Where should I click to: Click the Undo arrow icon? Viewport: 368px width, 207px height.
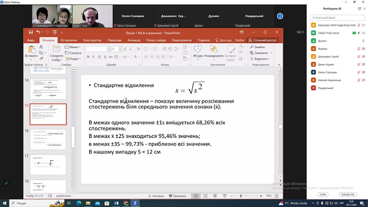click(38, 32)
